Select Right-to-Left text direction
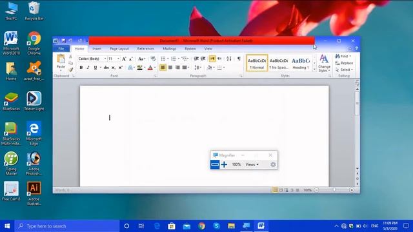 click(219, 59)
